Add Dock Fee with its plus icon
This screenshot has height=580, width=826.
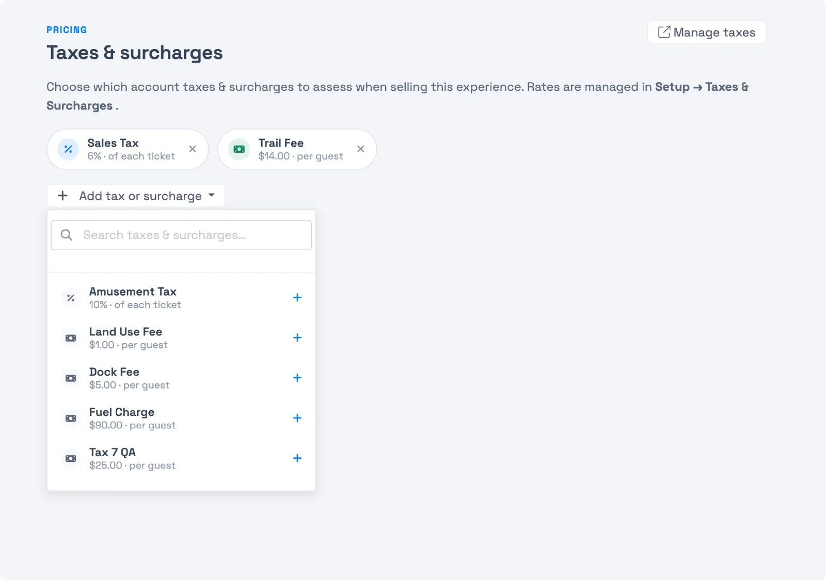pyautogui.click(x=297, y=378)
